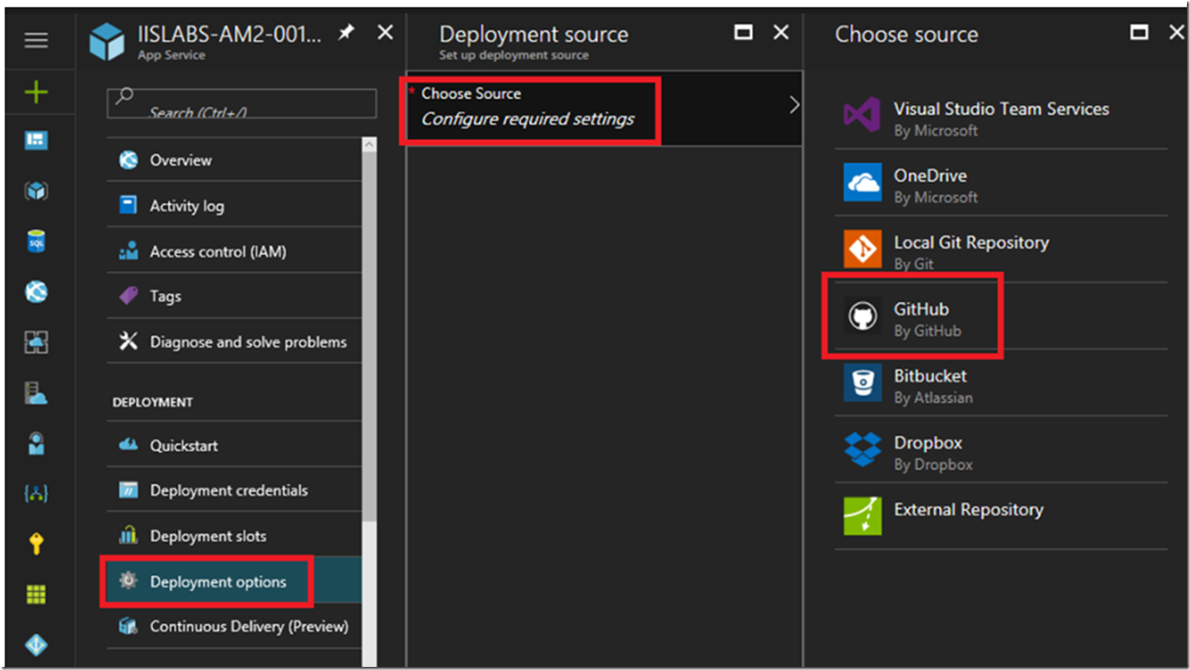Screen dimensions: 1190x670
Task: Open the App Services globe icon in the sidebar
Action: pyautogui.click(x=36, y=291)
